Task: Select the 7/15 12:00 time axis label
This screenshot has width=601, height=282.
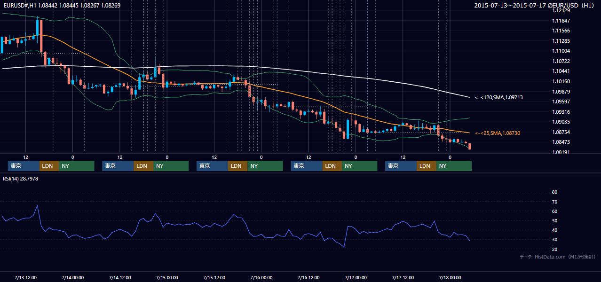Action: point(214,277)
